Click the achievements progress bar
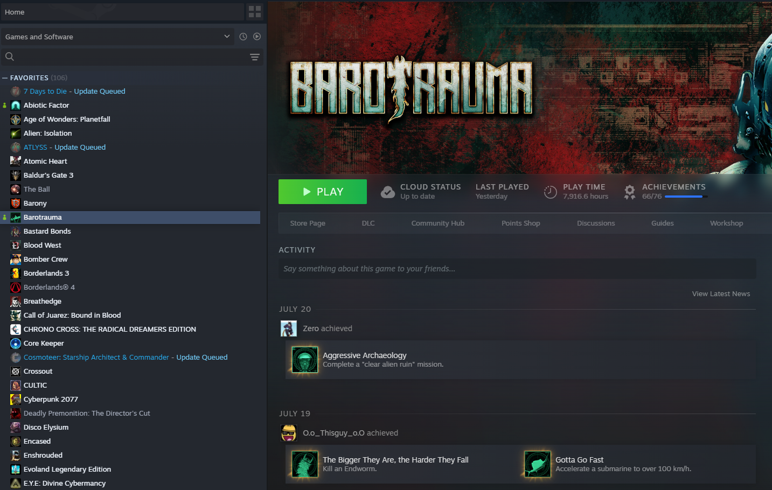This screenshot has height=490, width=772. 686,197
